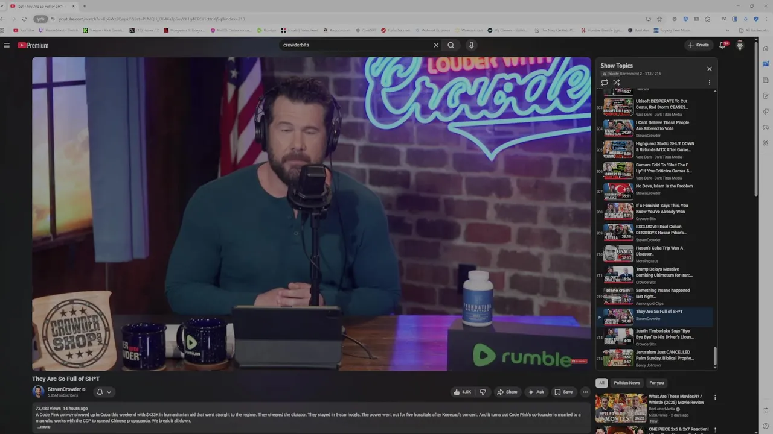Open 'If a Feminist Says This' playlist video

(655, 212)
